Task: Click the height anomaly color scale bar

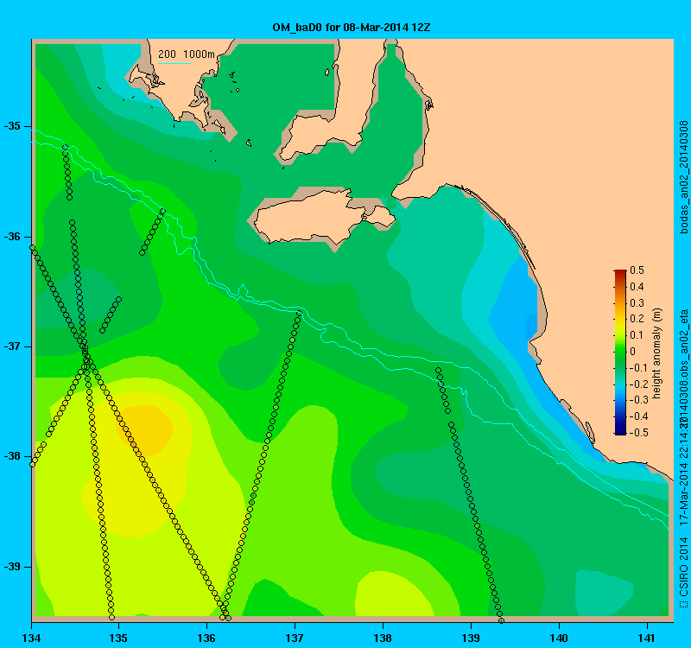Action: 620,353
